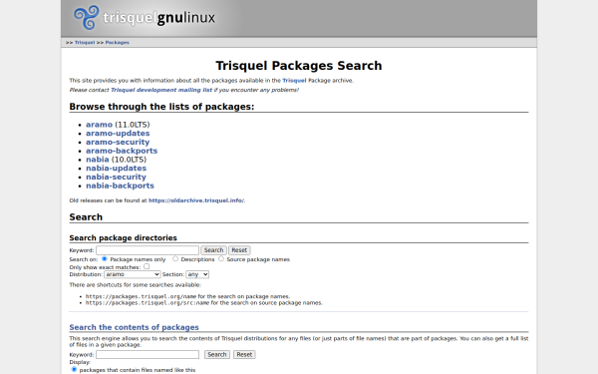
Task: Enable Only show exact matches checkbox
Action: 147,266
